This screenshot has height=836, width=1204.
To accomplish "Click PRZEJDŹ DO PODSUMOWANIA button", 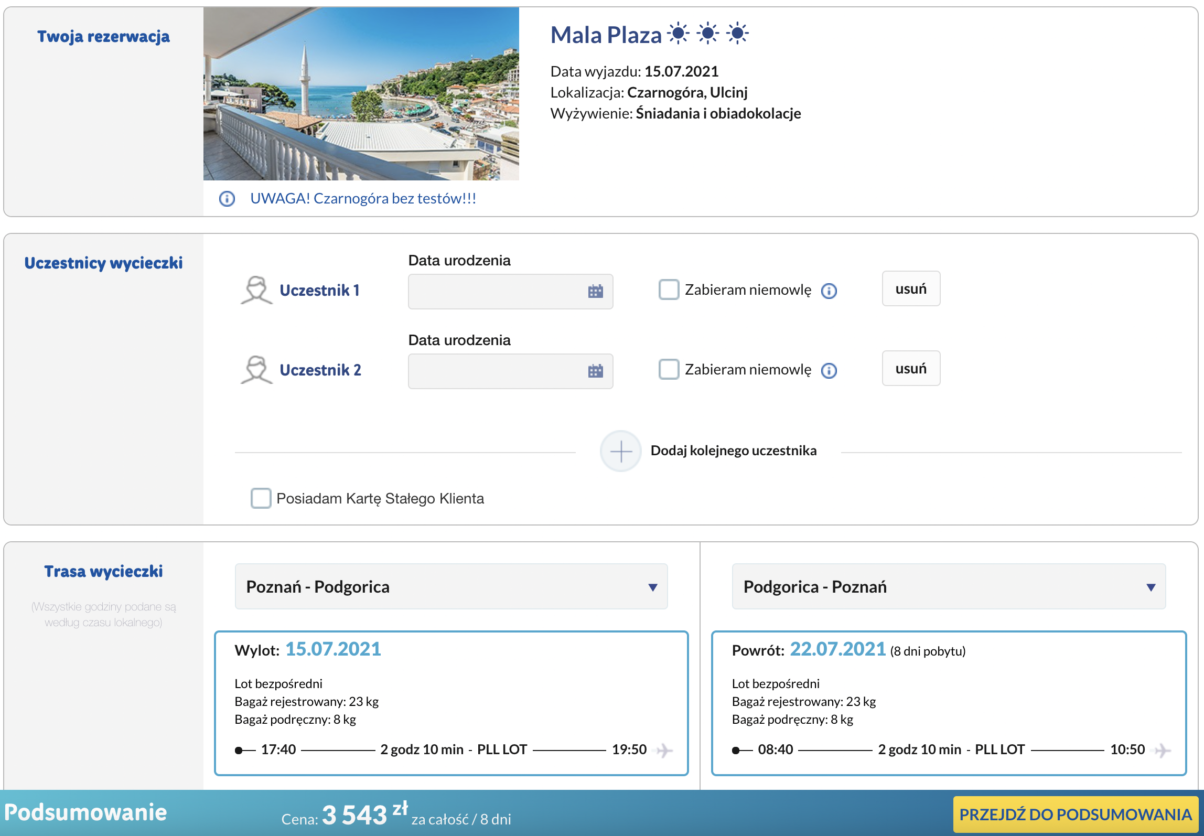I will (1075, 814).
